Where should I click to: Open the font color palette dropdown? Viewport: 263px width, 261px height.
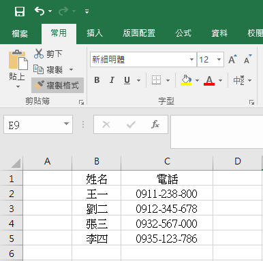pos(220,80)
